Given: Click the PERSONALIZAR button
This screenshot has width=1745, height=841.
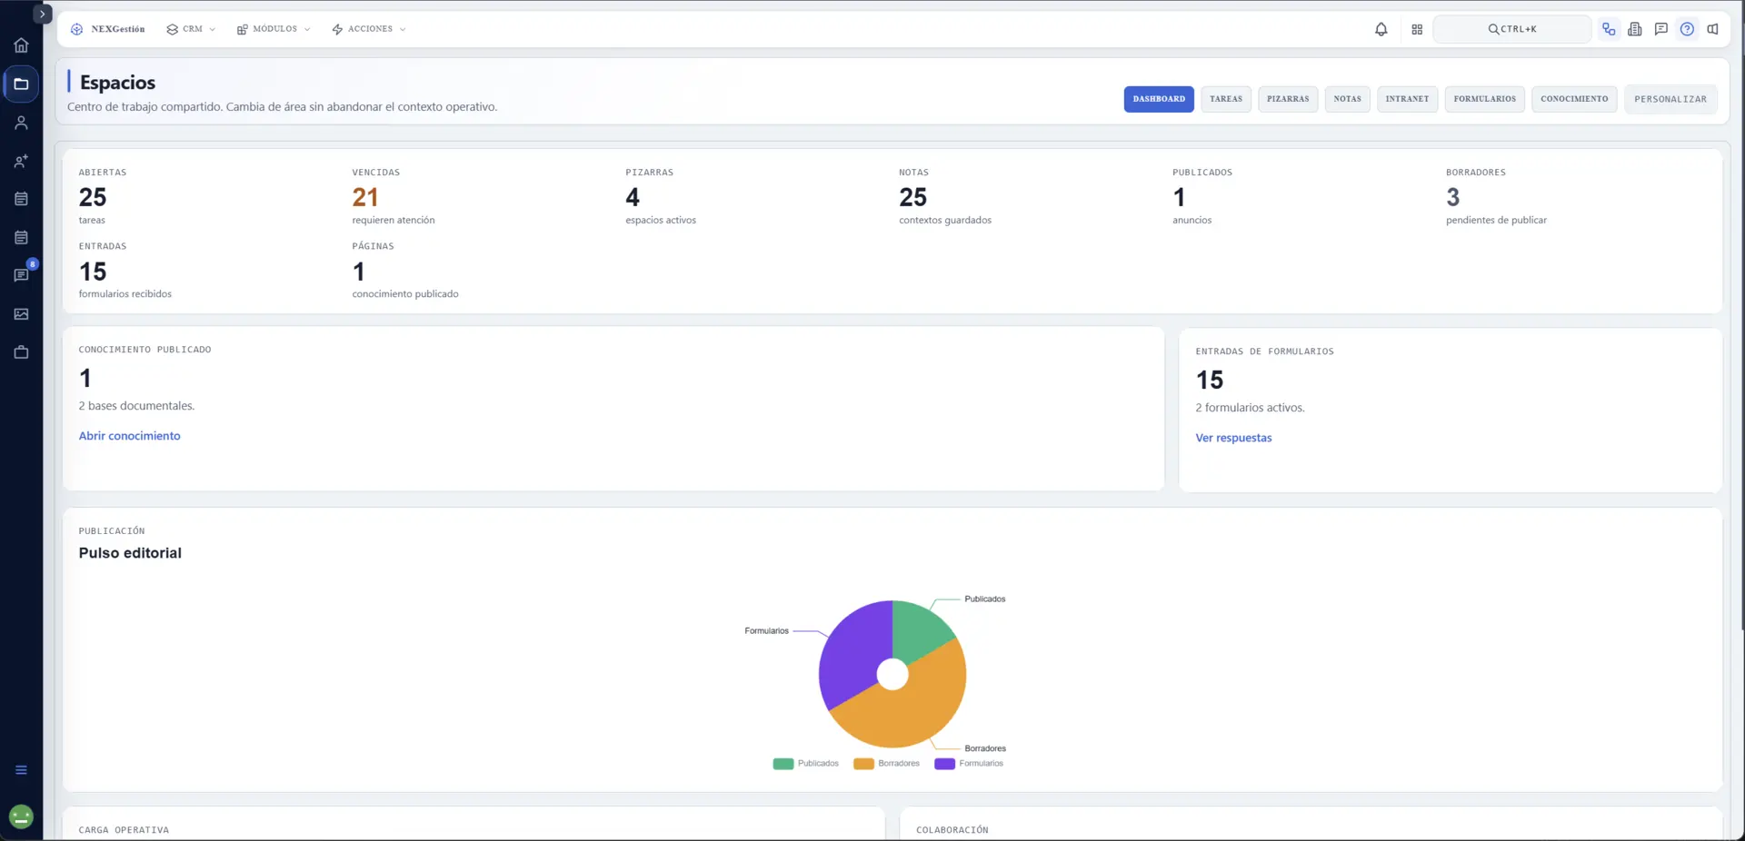Looking at the screenshot, I should click(1670, 99).
